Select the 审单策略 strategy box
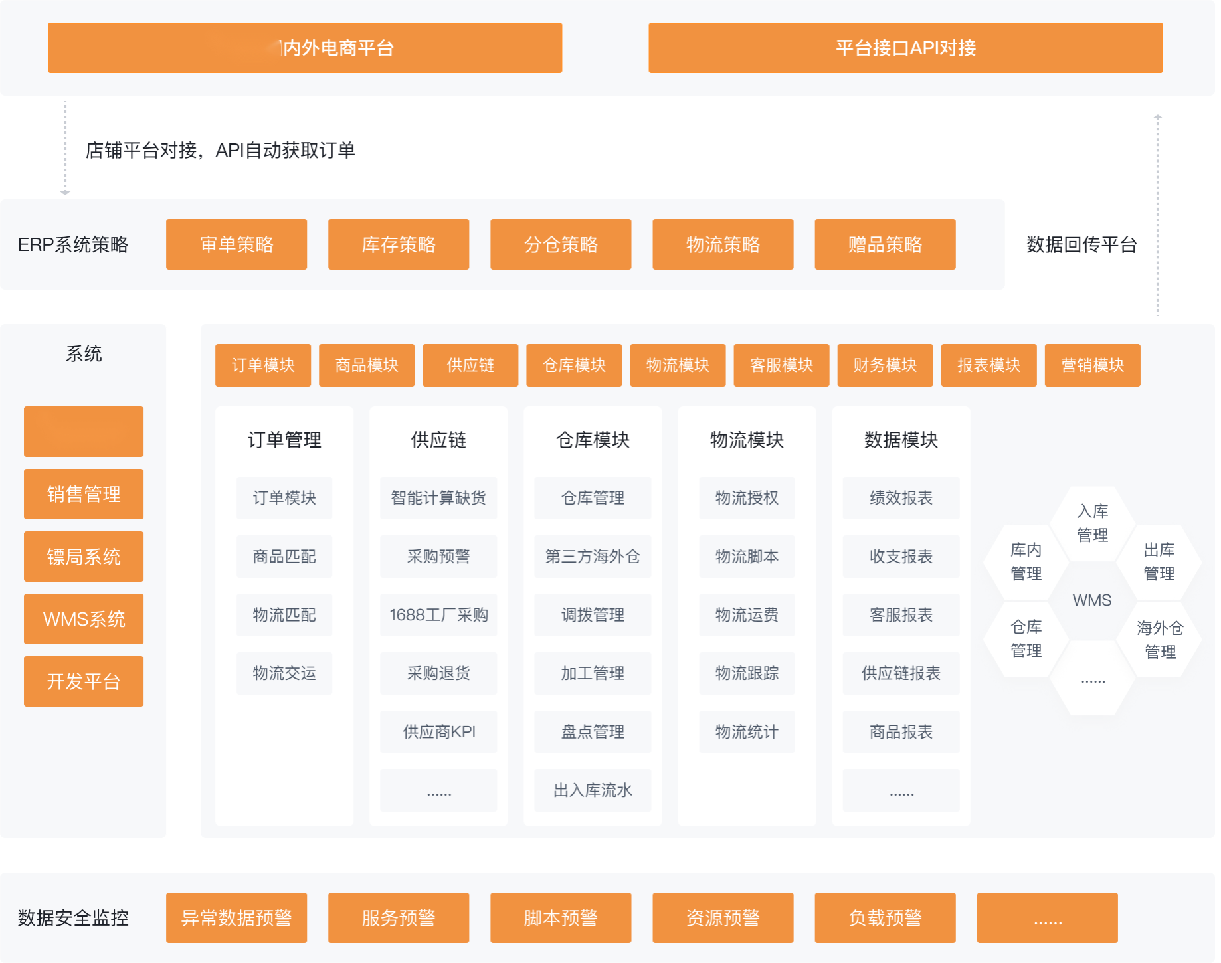Viewport: 1221px width, 963px height. point(236,244)
